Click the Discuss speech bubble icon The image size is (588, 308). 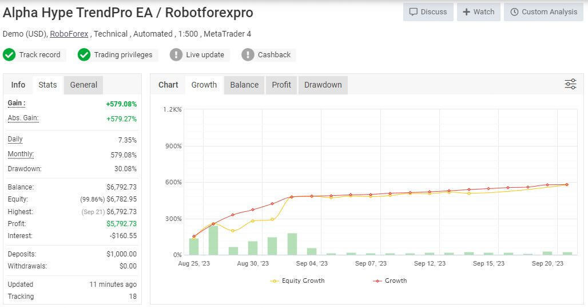click(x=413, y=12)
